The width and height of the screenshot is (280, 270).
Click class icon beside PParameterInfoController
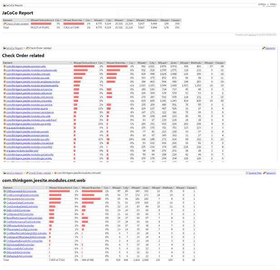(x=5, y=199)
